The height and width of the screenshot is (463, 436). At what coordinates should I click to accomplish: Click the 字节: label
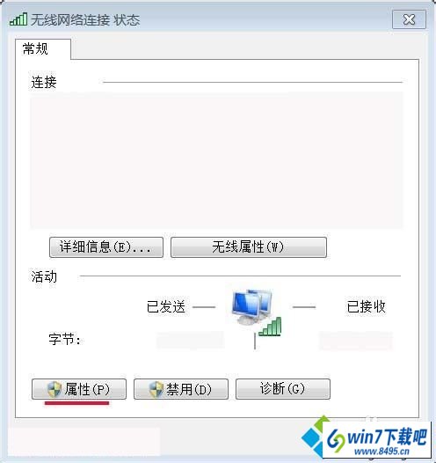click(64, 339)
